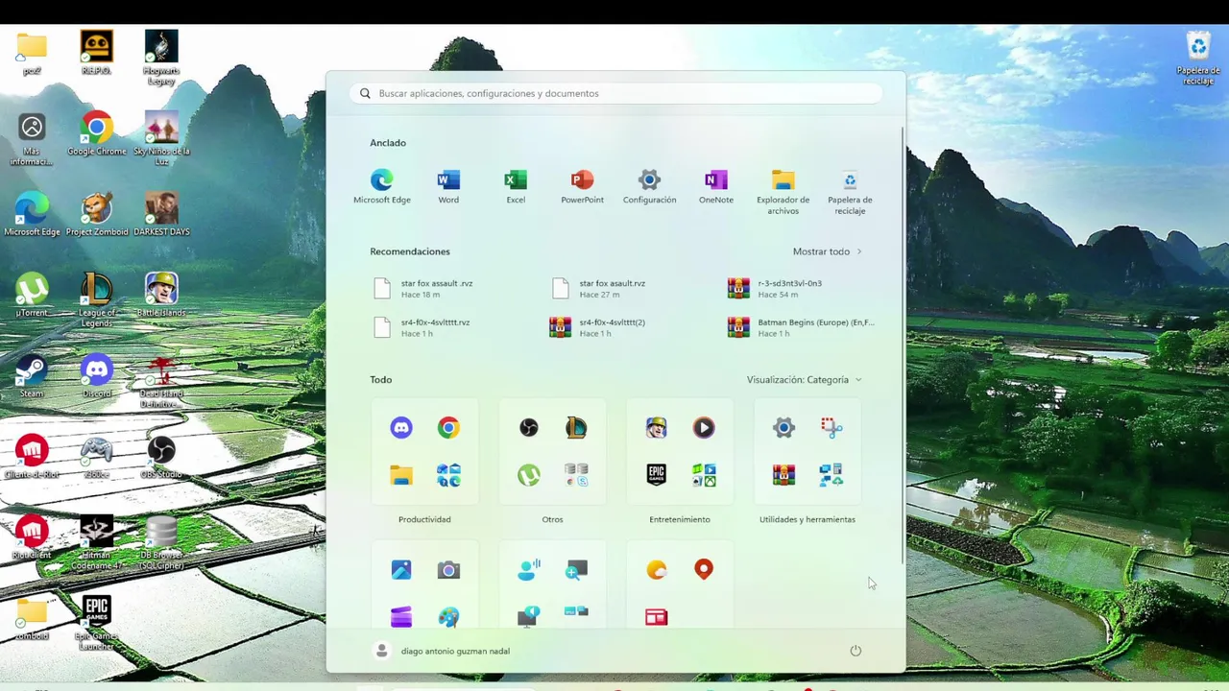Click Mostrar todo recommendations link
This screenshot has height=691, width=1229.
[x=828, y=251]
